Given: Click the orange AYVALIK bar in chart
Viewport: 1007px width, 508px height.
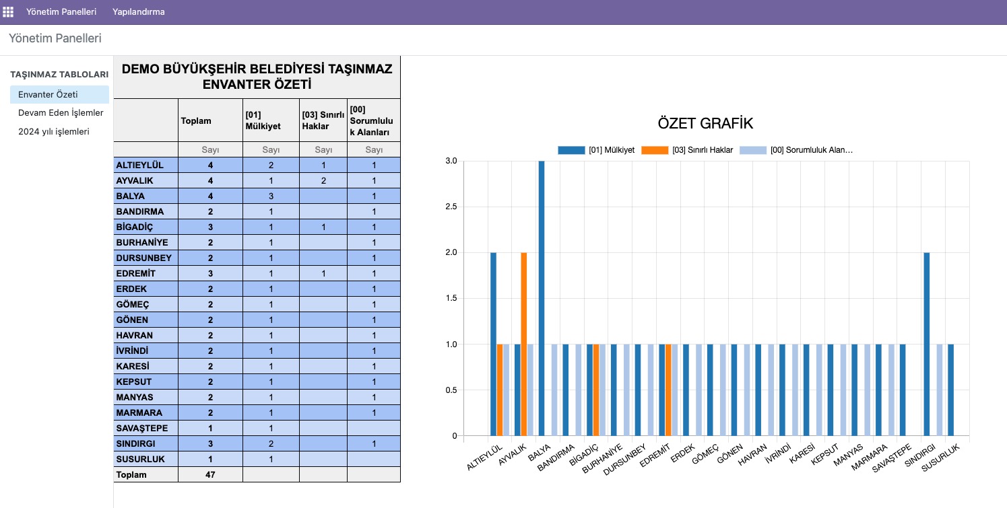Looking at the screenshot, I should (x=524, y=344).
